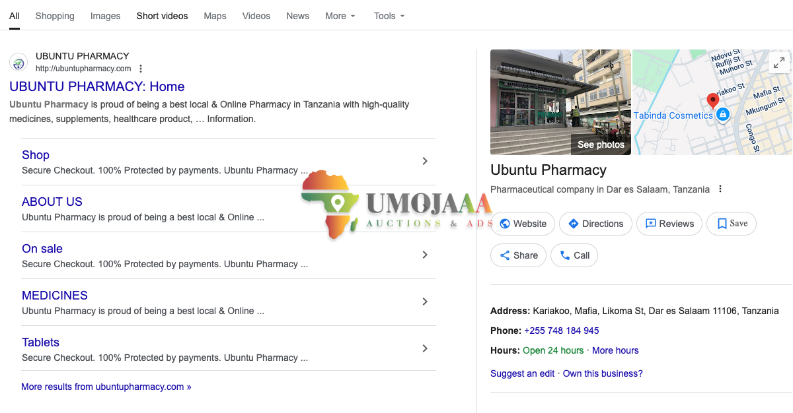The width and height of the screenshot is (793, 413).
Task: Click the red location pin on the map
Action: pyautogui.click(x=712, y=102)
